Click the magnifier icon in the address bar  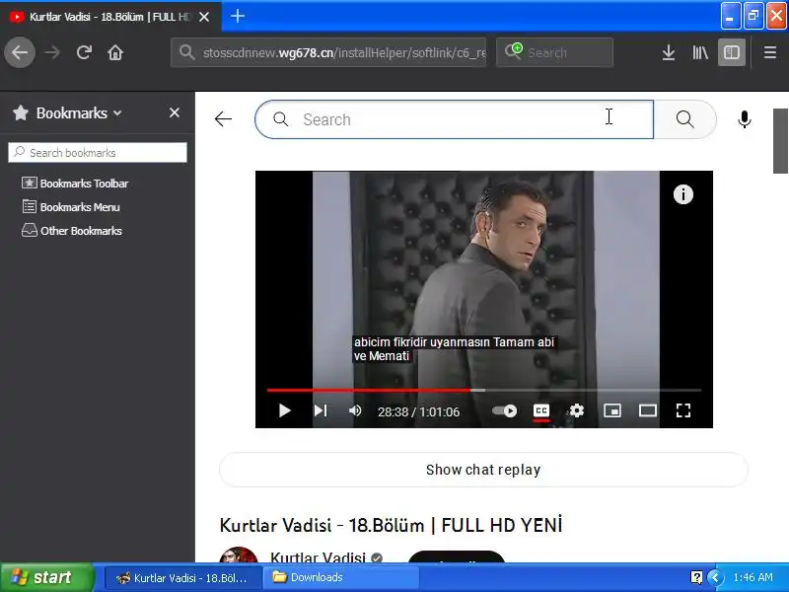[x=186, y=52]
